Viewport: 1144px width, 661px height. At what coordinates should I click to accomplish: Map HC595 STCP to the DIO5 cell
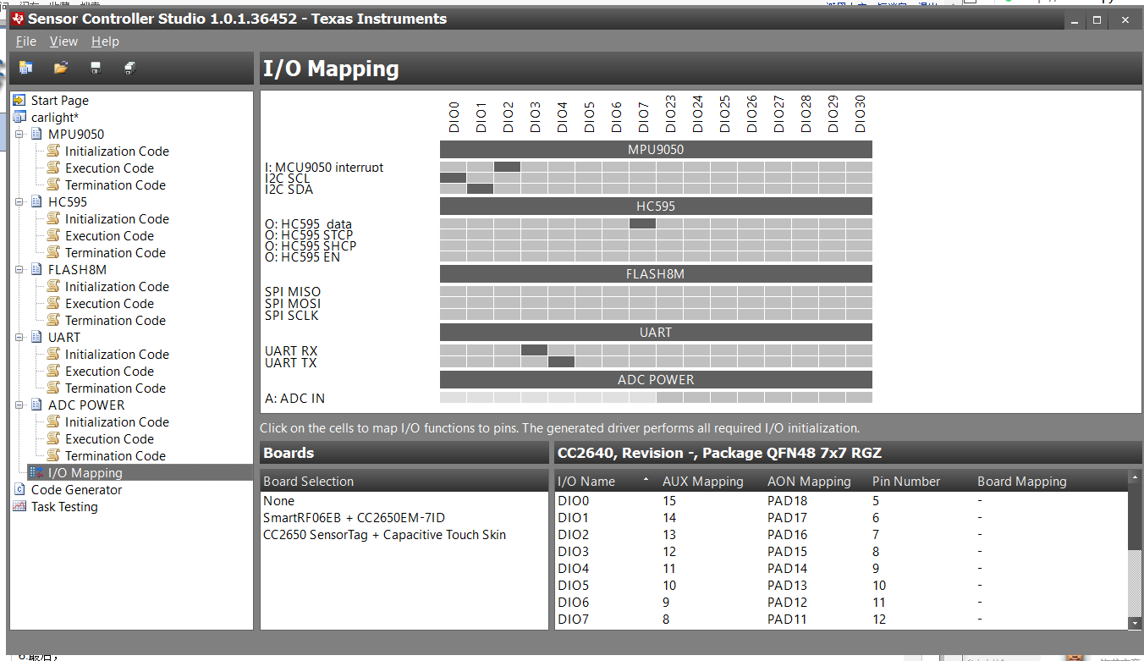click(x=588, y=234)
